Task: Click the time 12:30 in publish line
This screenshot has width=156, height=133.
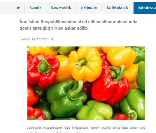Action: pos(50,39)
